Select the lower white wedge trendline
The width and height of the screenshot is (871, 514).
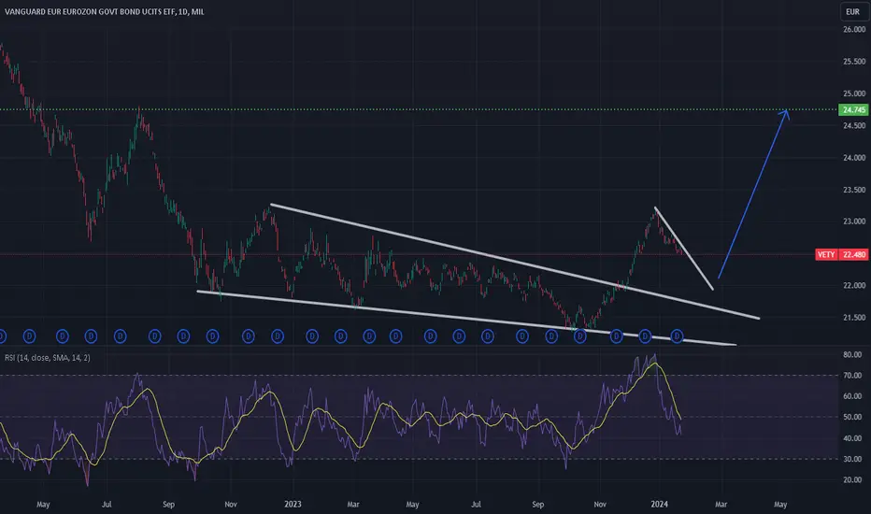coord(466,318)
